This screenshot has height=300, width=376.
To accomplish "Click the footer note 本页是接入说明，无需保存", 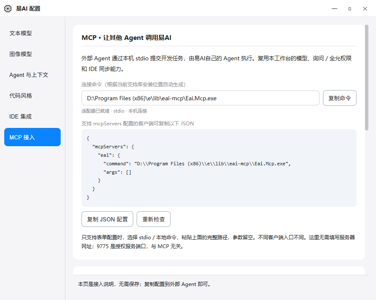I will point(145,284).
